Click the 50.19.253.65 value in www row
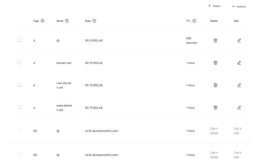 [x=94, y=108]
